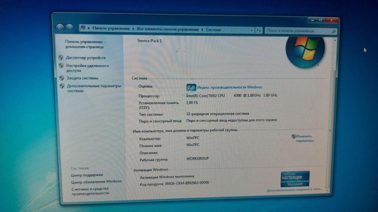Viewport: 378px width, 212px height.
Task: Click scrollbar up arrow in system window
Action: coord(335,40)
